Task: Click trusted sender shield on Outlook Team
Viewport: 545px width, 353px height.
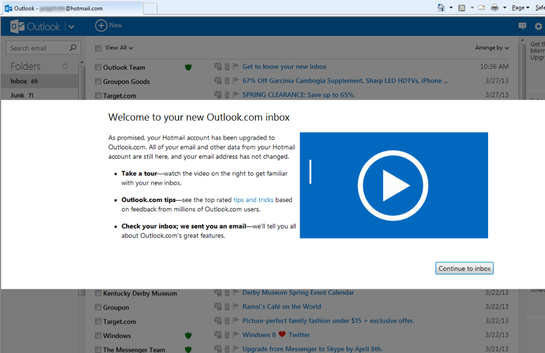Action: [188, 67]
